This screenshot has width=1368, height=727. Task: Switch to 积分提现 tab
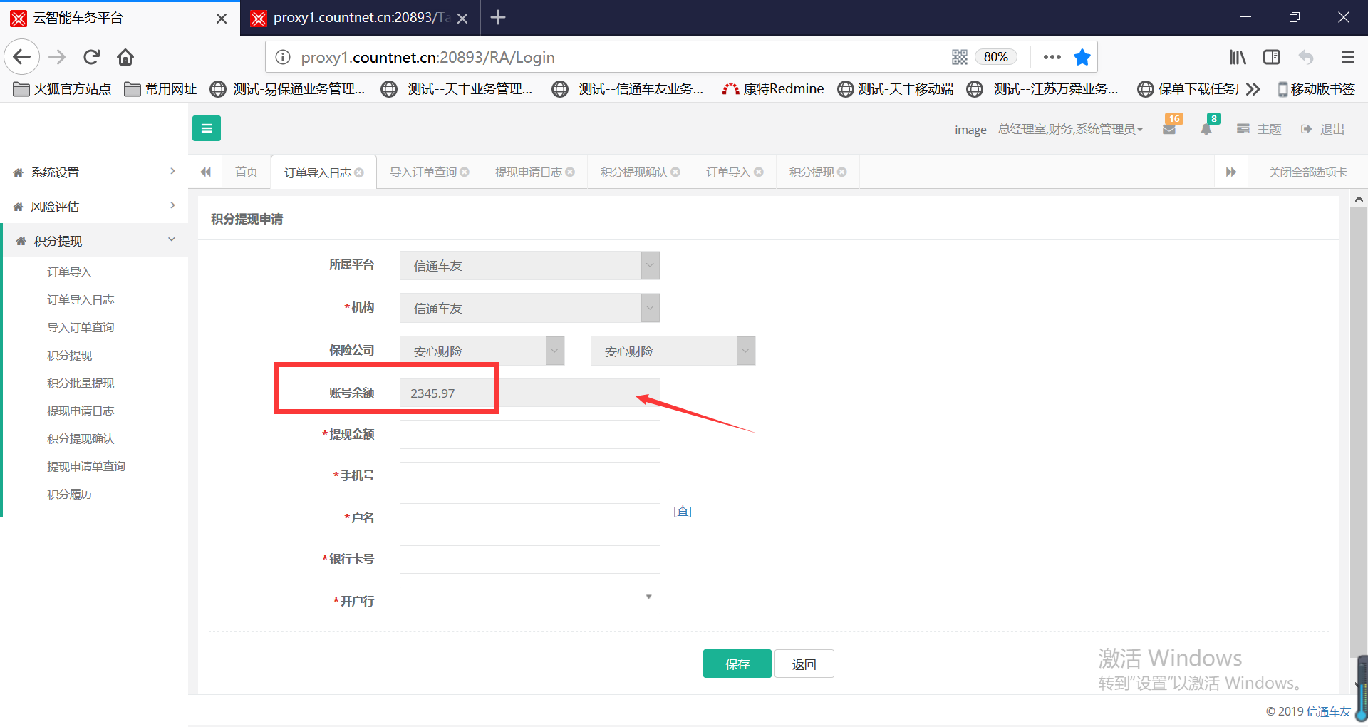click(x=811, y=172)
